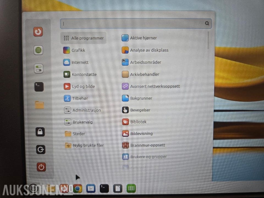The height and width of the screenshot is (198, 264).
Task: Click the magnifier icon in search field
Action: click(x=207, y=23)
